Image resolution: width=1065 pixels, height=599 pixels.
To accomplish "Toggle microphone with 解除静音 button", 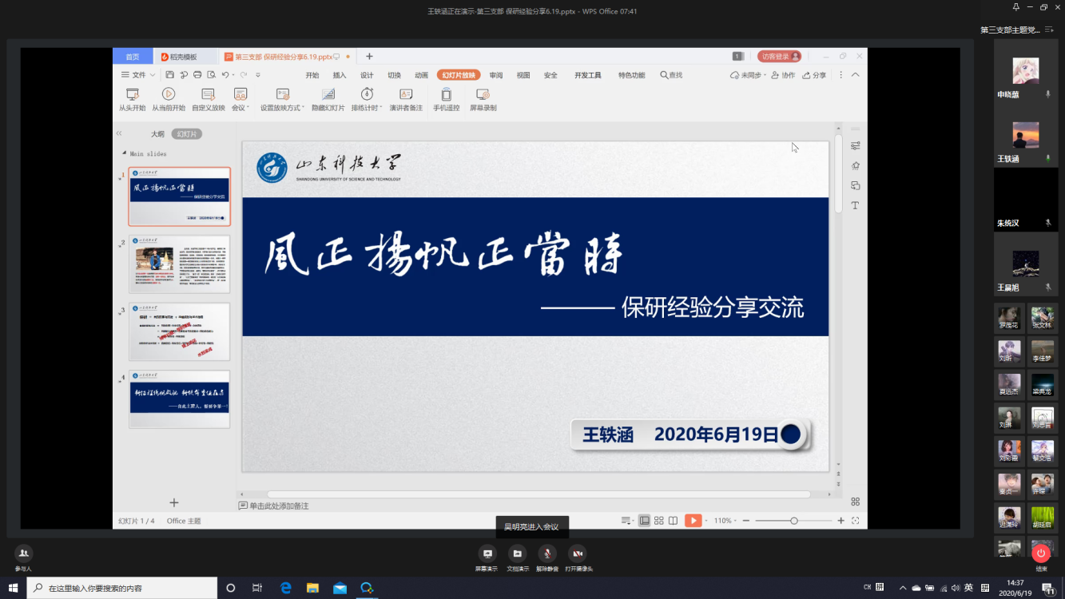I will 547,553.
